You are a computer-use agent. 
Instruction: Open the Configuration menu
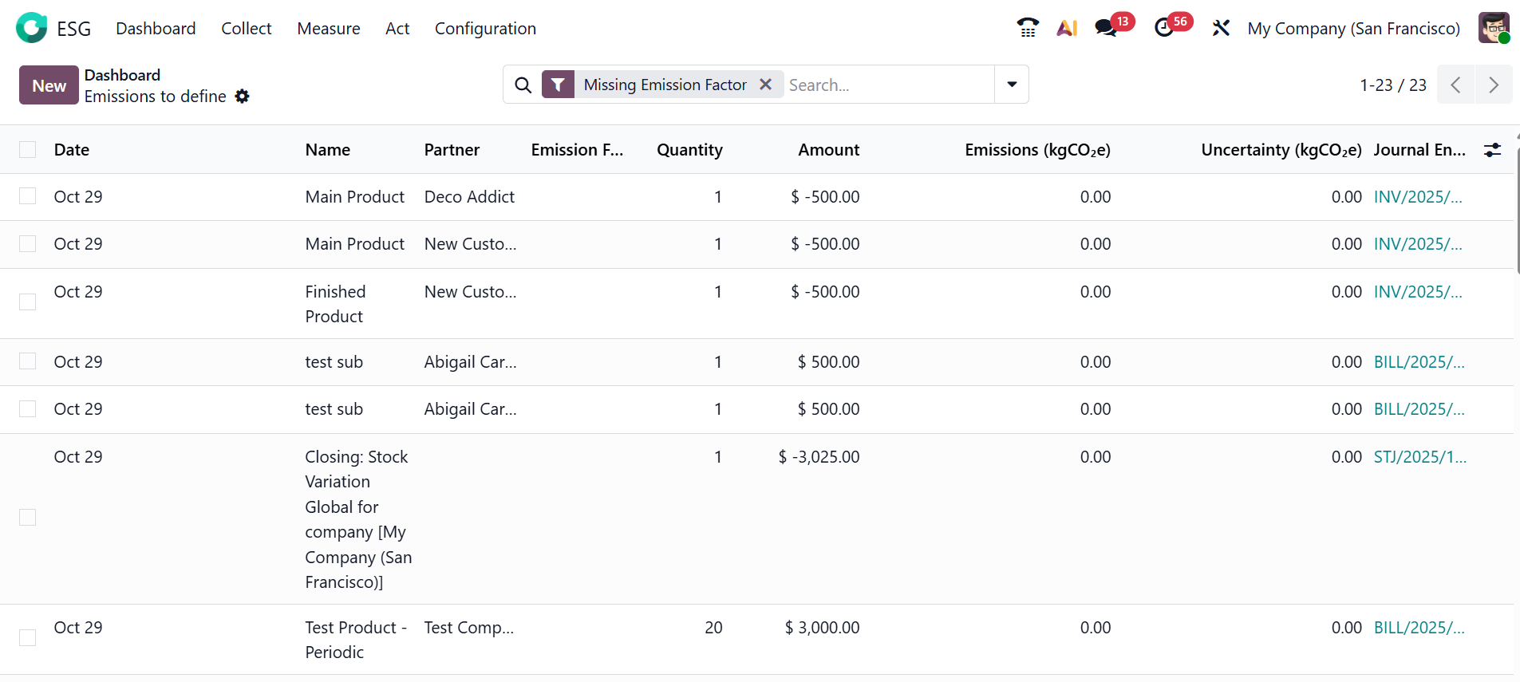coord(485,29)
